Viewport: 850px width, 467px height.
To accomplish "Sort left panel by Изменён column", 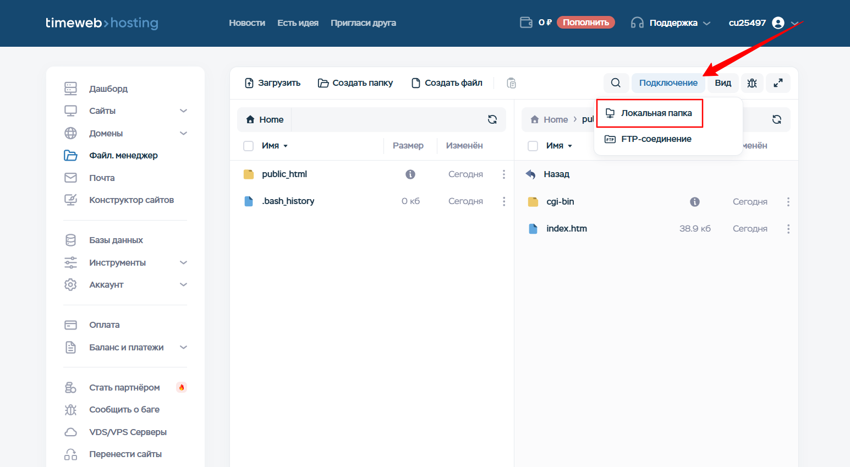I will tap(464, 146).
